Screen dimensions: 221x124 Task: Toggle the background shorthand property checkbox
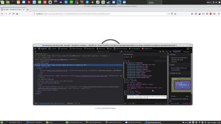click(125, 63)
